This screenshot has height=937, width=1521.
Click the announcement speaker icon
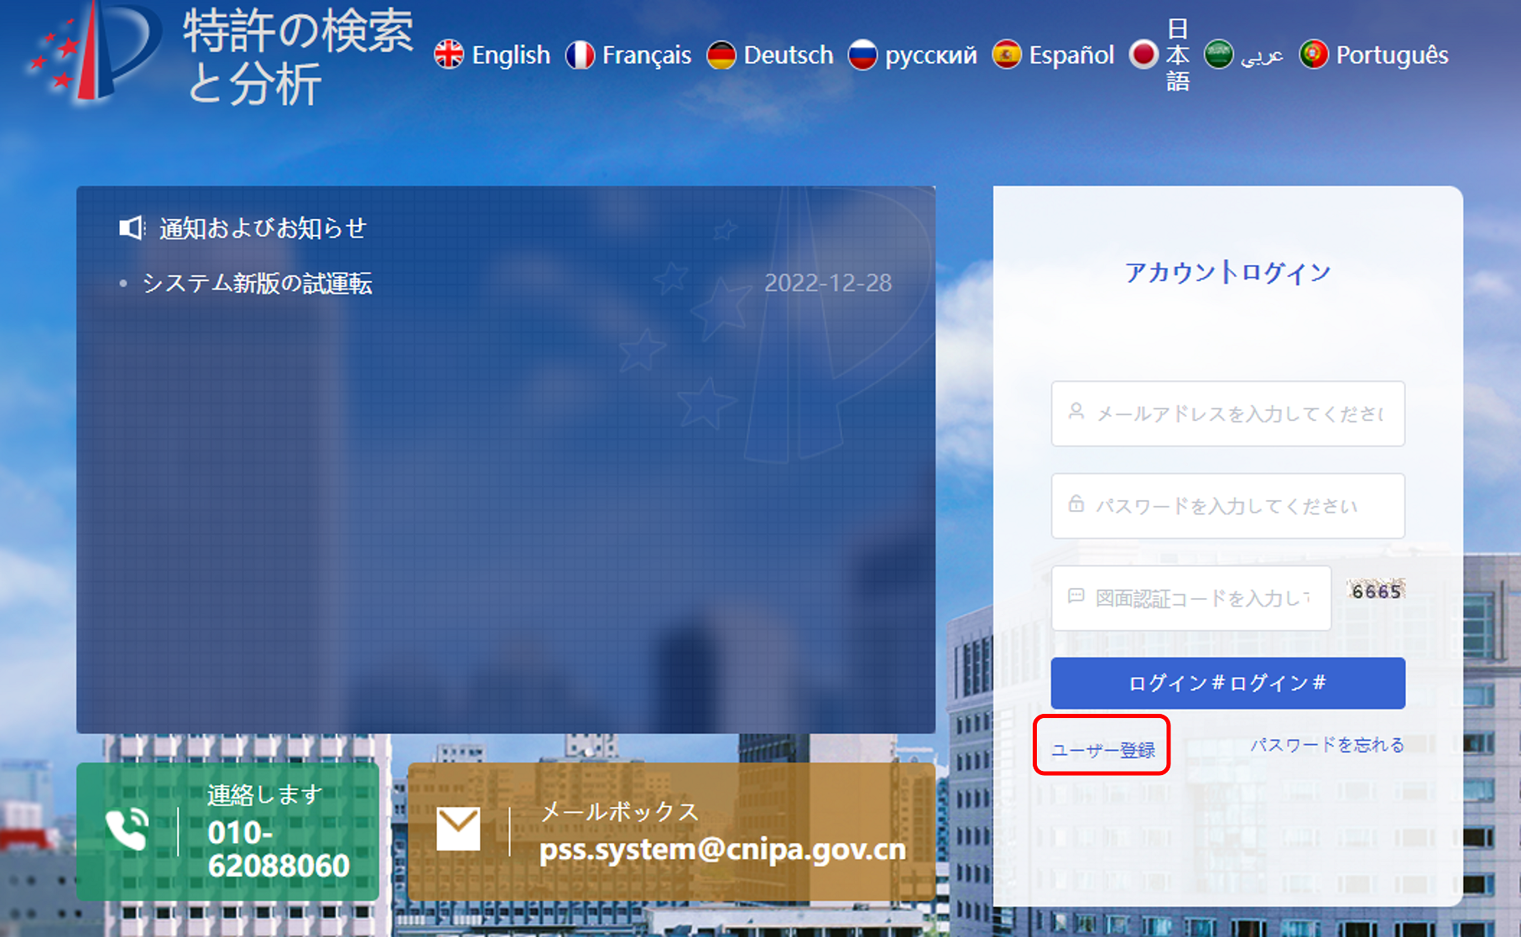(132, 226)
